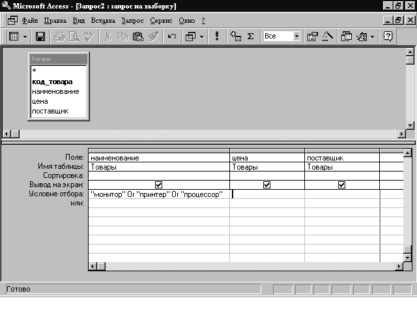Open the Файл menu
The width and height of the screenshot is (417, 313).
[x=30, y=20]
